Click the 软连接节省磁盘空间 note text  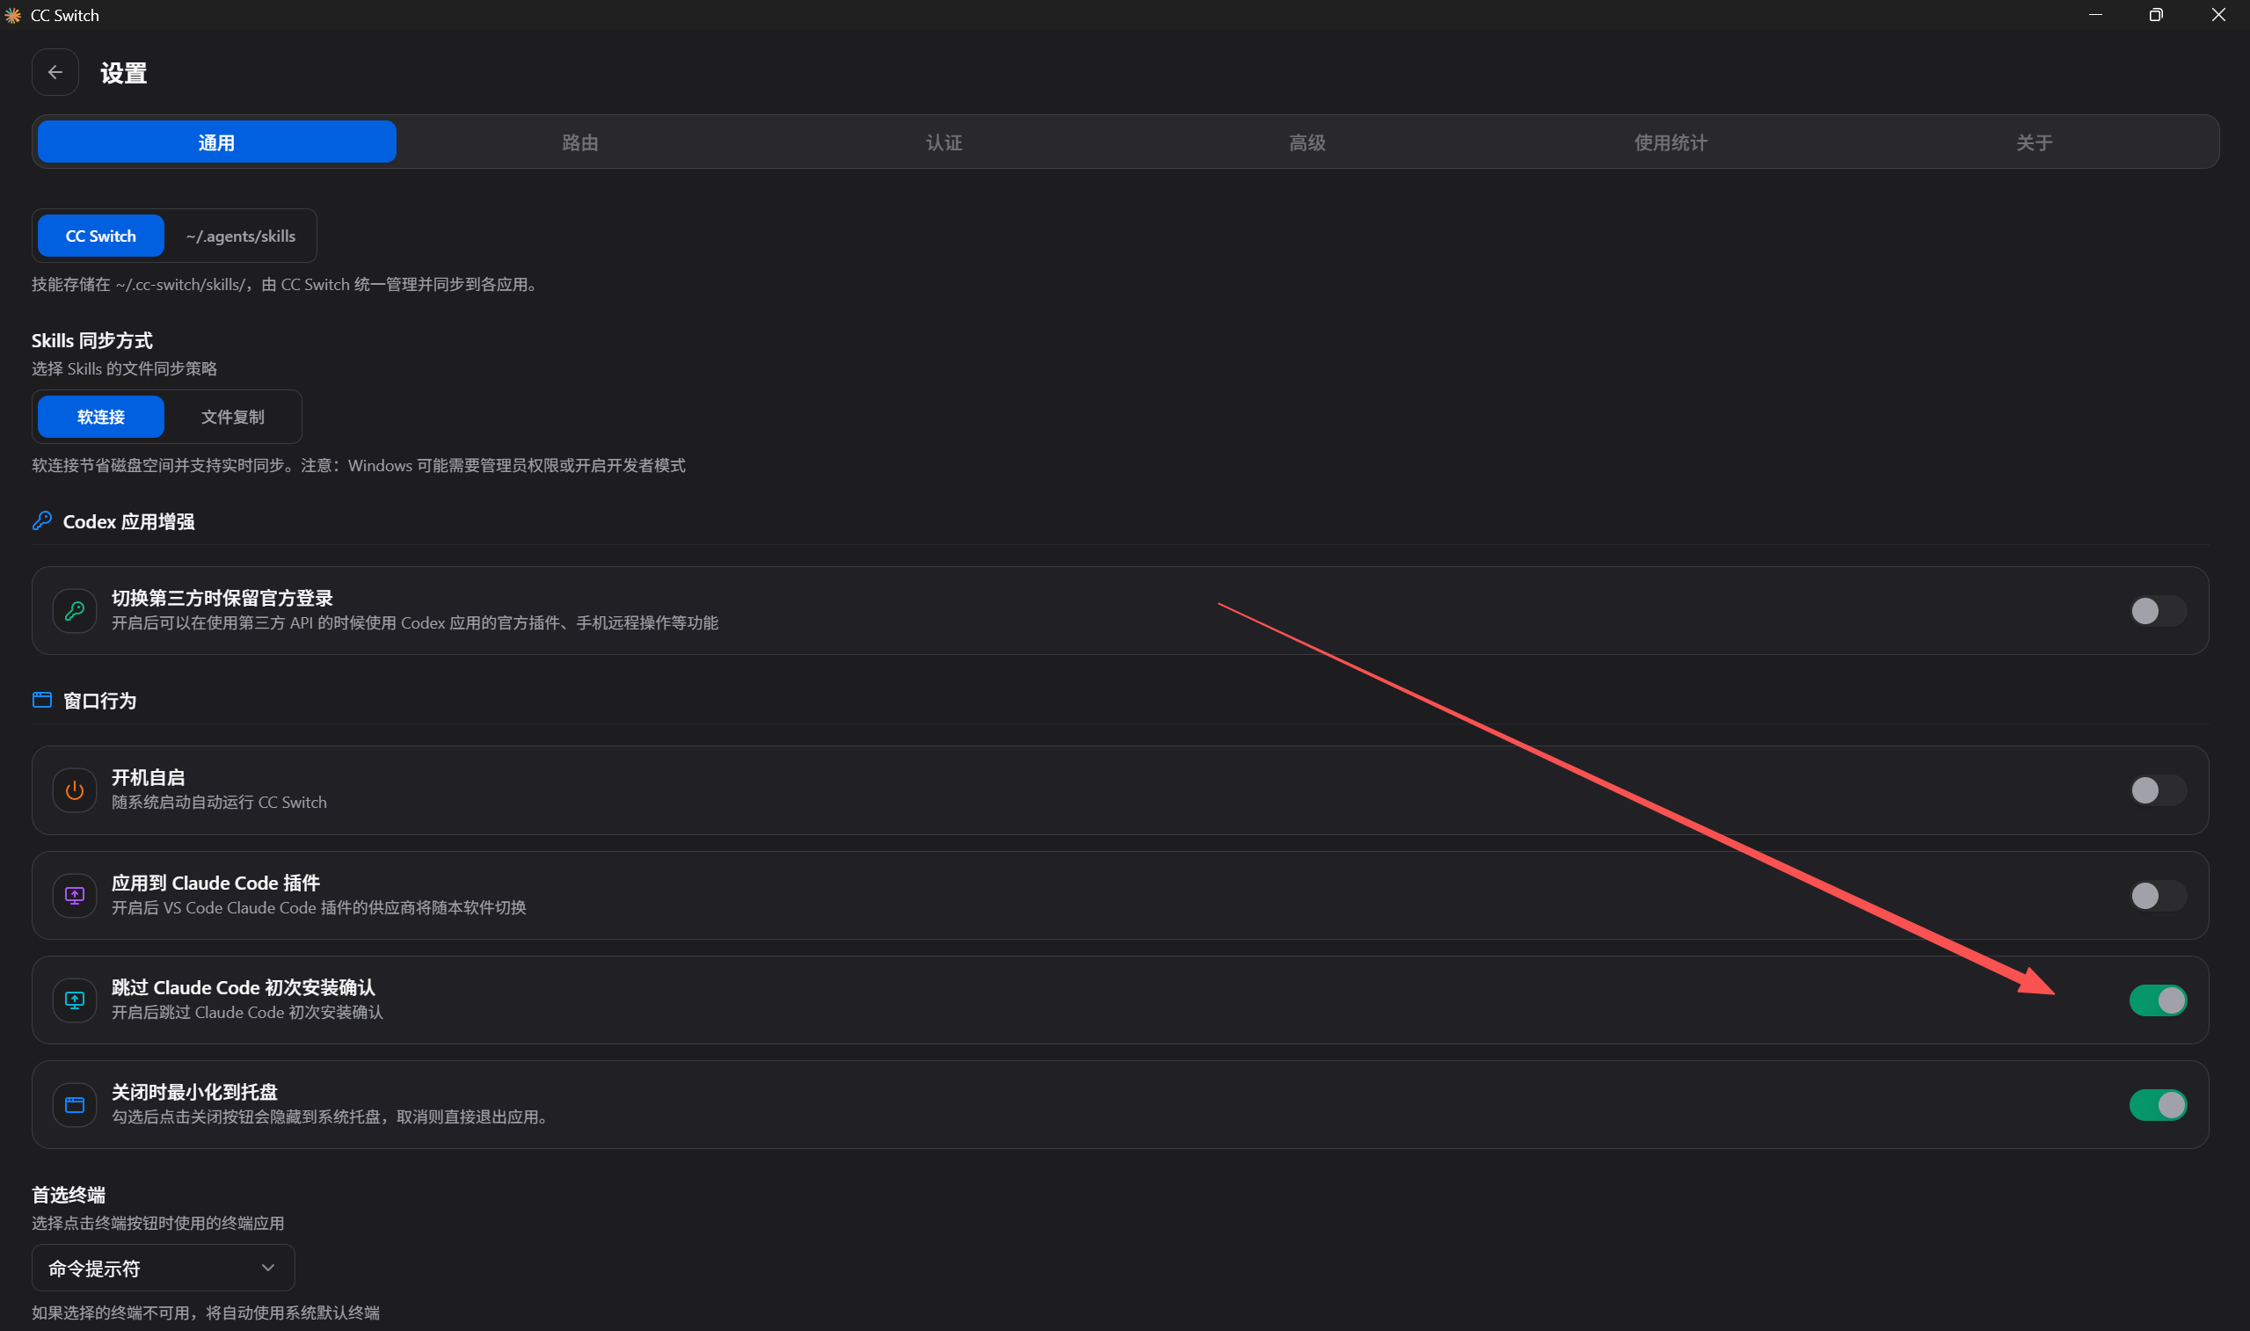[359, 465]
